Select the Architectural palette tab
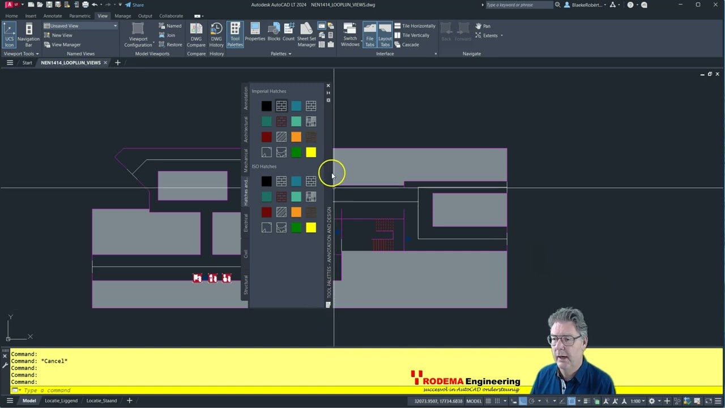725x408 pixels. (245, 129)
